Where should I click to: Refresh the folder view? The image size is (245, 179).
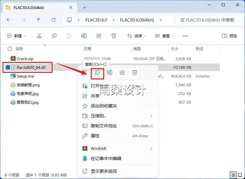tap(53, 20)
